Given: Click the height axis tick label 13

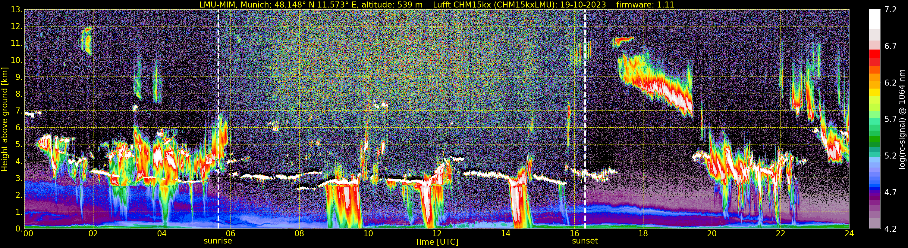Looking at the screenshot, I should click(16, 10).
